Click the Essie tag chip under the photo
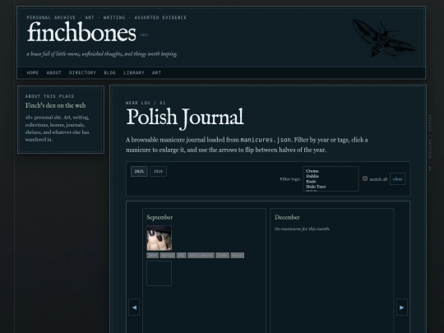 point(238,256)
